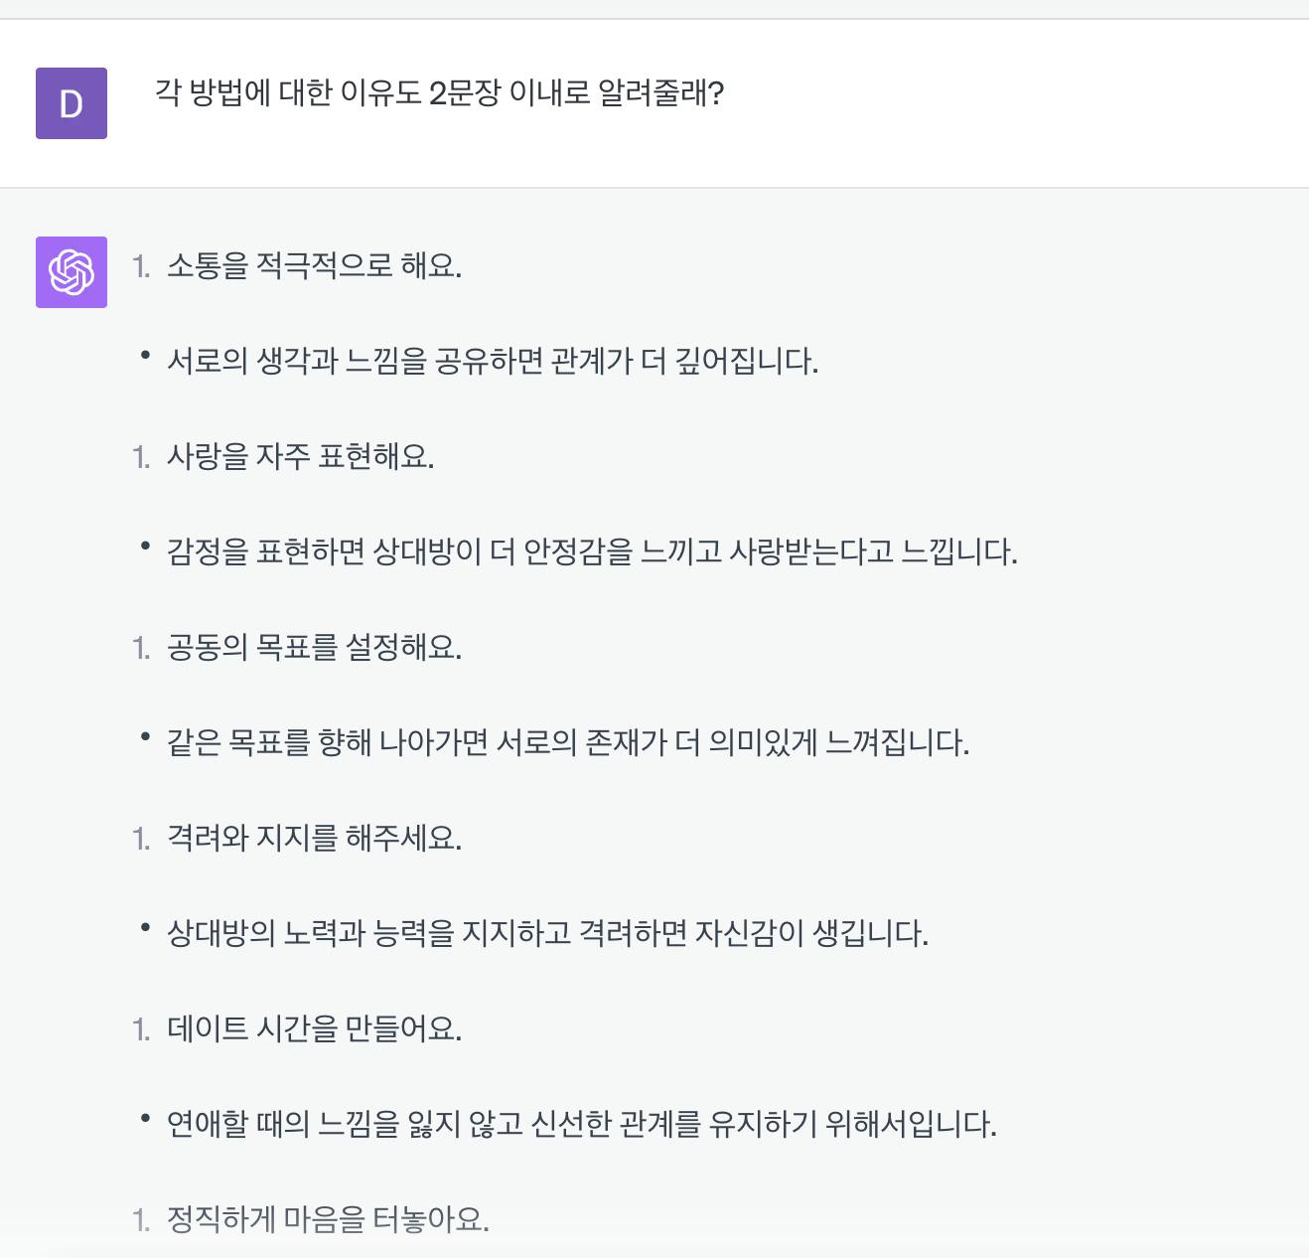Click the number marker before '사랑을 자주 표현해요'

click(141, 457)
